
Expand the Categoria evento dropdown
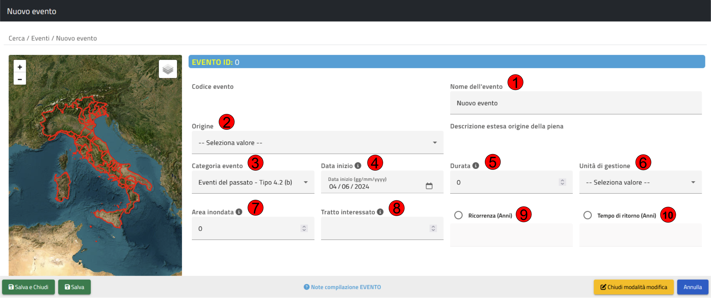[253, 182]
